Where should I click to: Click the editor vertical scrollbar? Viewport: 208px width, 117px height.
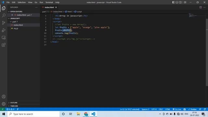[x=207, y=52]
